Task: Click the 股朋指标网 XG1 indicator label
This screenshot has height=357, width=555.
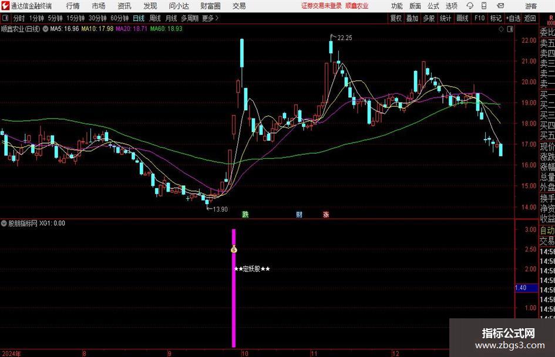Action: 37,223
